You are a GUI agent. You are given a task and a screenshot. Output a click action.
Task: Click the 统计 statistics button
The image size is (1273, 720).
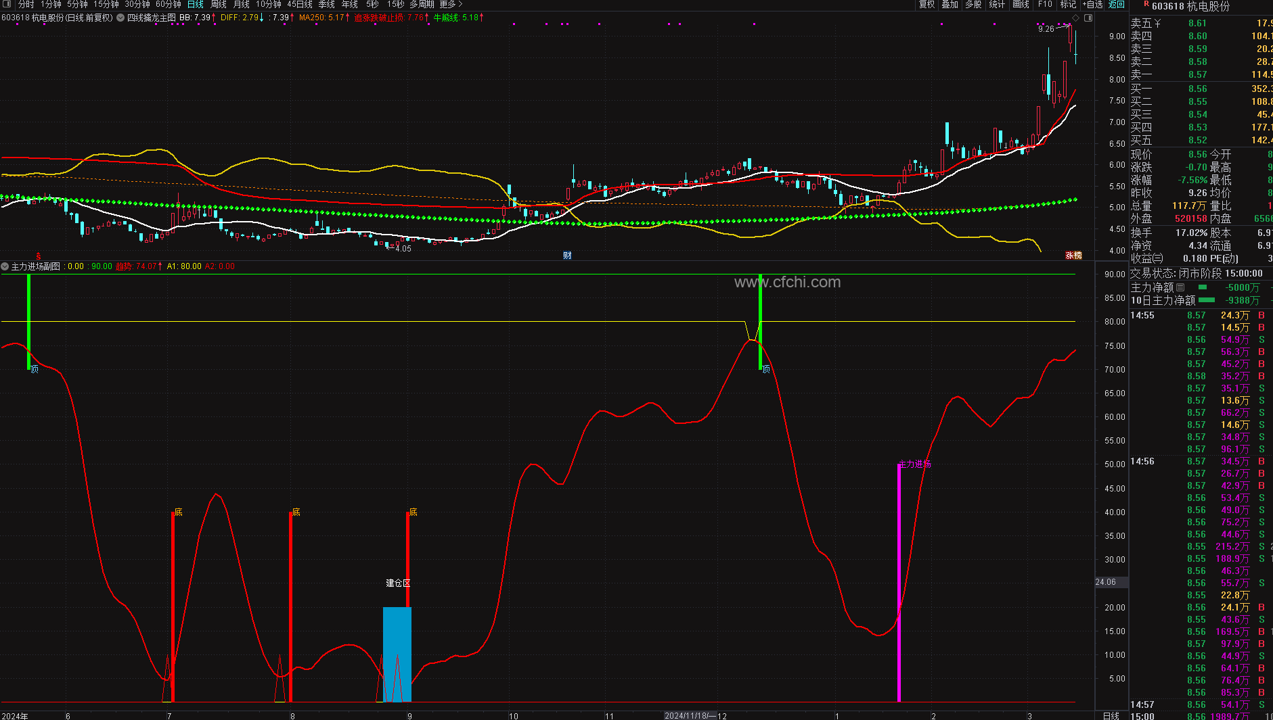(x=997, y=4)
